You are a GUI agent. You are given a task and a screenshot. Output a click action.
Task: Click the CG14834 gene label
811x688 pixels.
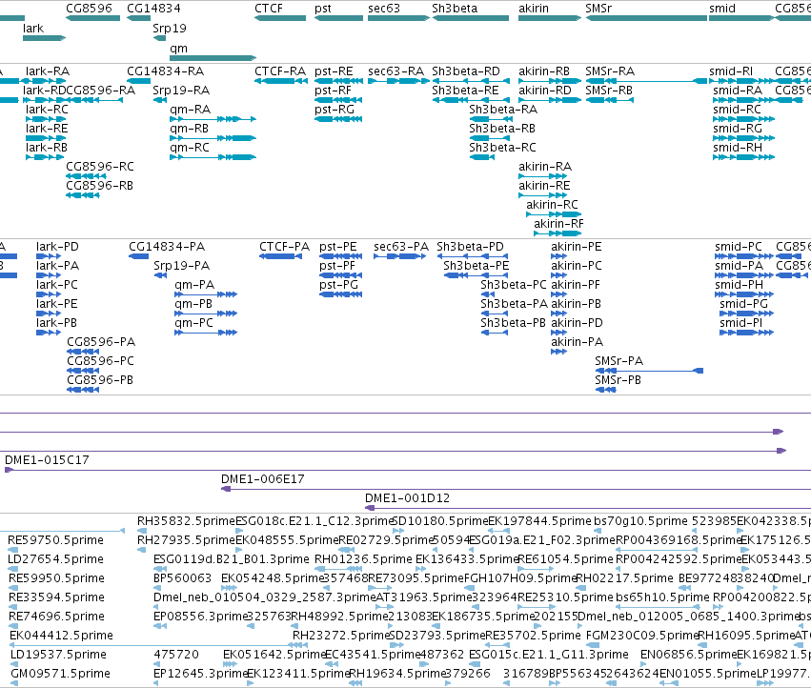[x=153, y=9]
